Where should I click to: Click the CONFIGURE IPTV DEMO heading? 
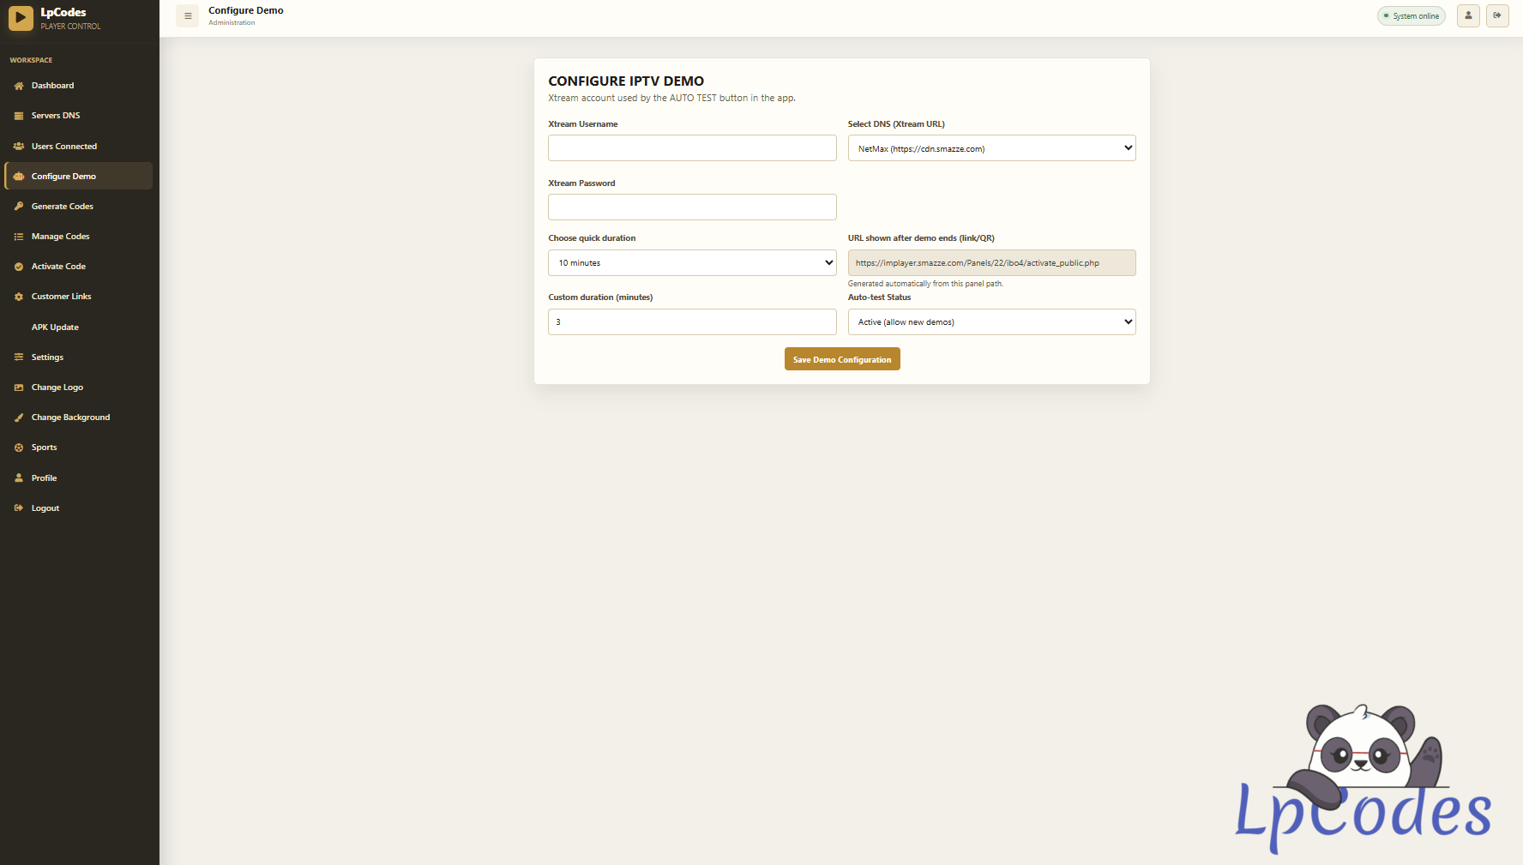click(626, 81)
